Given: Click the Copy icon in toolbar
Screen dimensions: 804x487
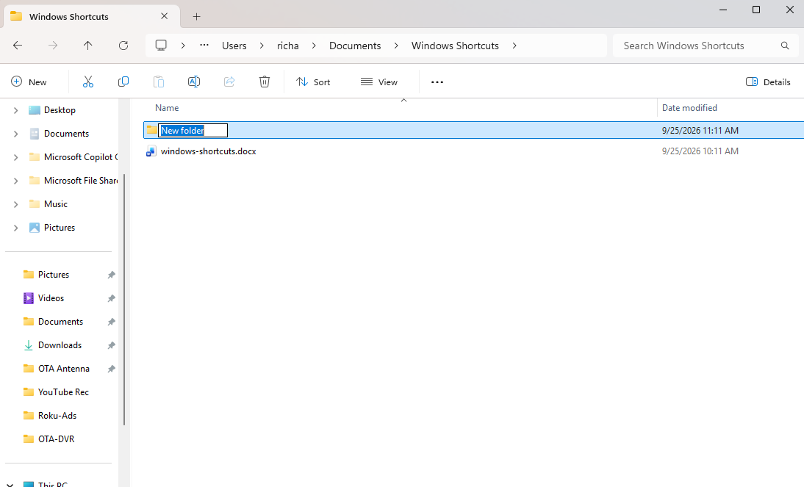Looking at the screenshot, I should click(x=123, y=82).
